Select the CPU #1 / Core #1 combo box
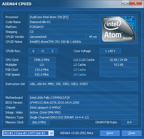Image resolution: width=144 pixels, height=139 pixels. 28,133
